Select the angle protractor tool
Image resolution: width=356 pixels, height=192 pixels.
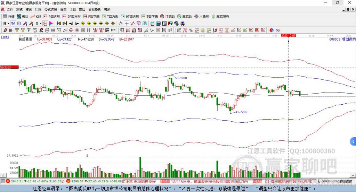[x=65, y=30]
